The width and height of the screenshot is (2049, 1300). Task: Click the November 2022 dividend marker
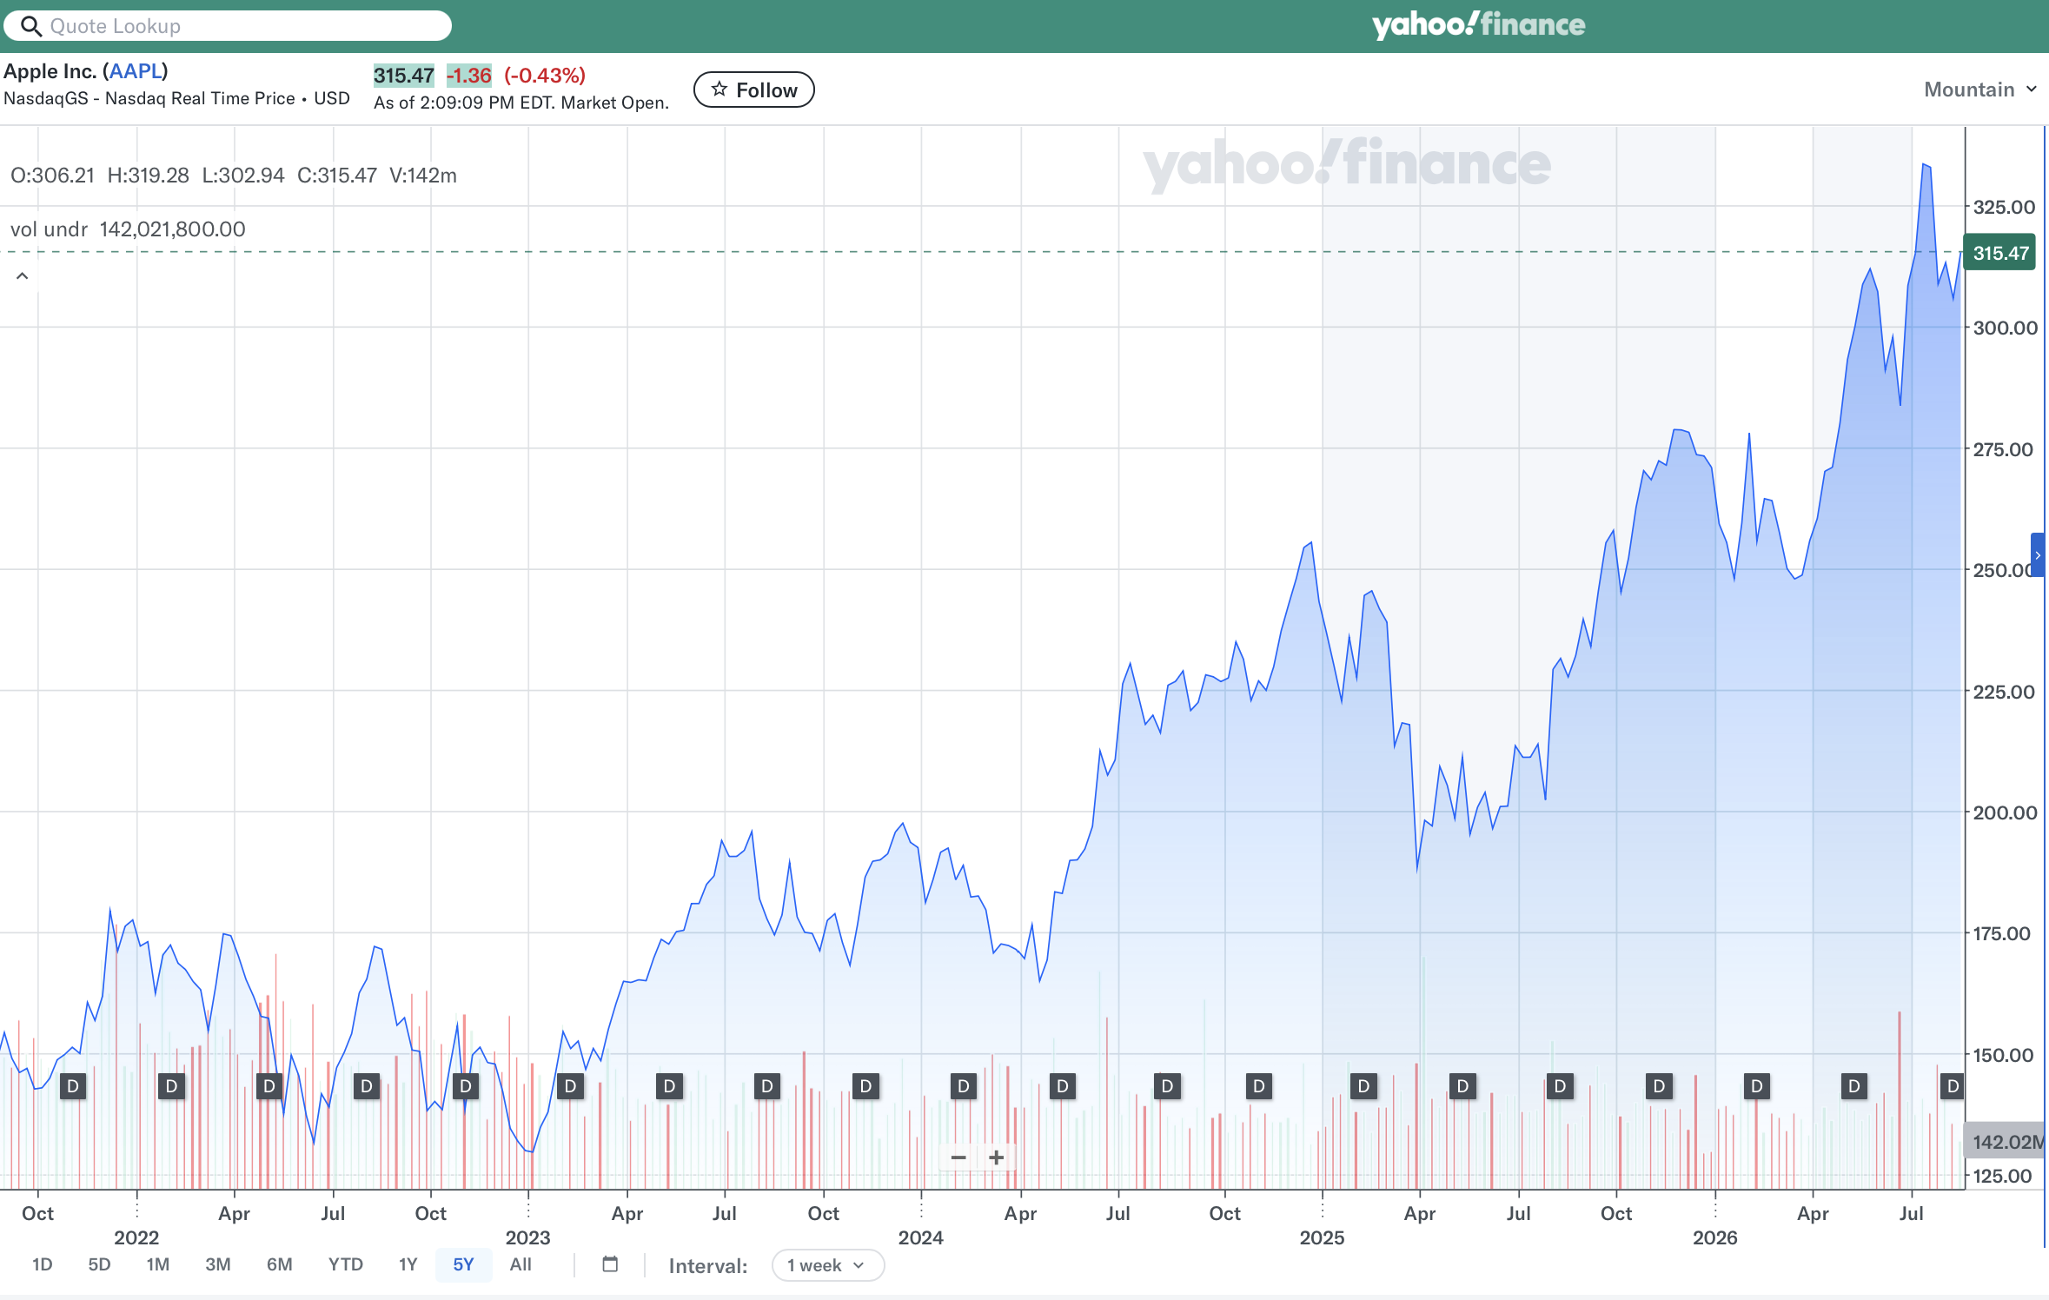(x=466, y=1085)
